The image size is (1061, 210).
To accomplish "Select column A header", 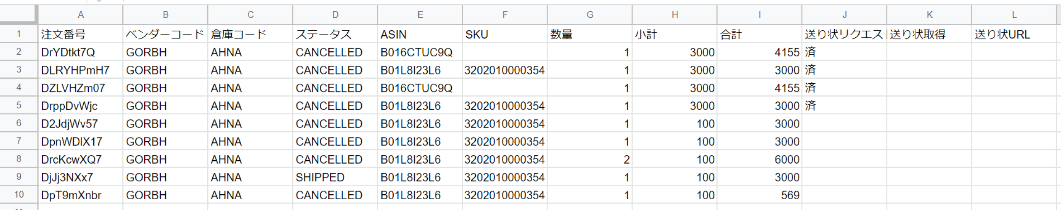I will [x=80, y=15].
